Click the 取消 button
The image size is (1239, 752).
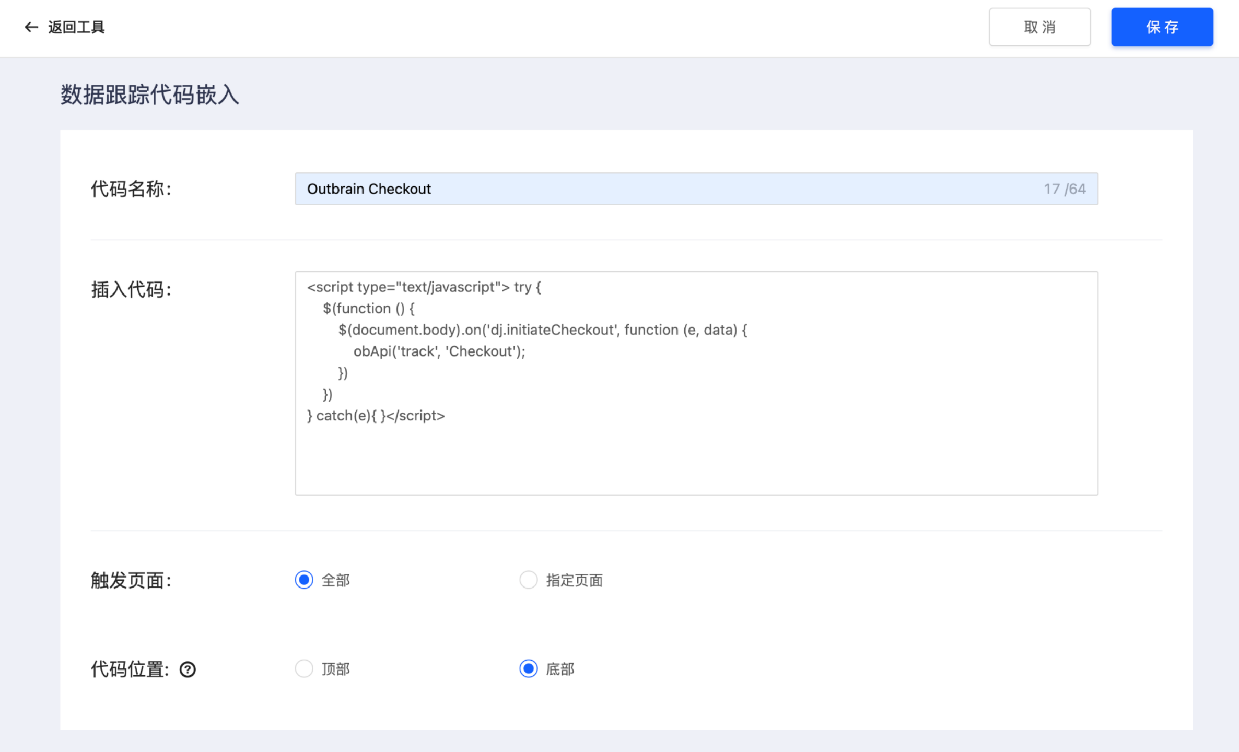(x=1039, y=27)
